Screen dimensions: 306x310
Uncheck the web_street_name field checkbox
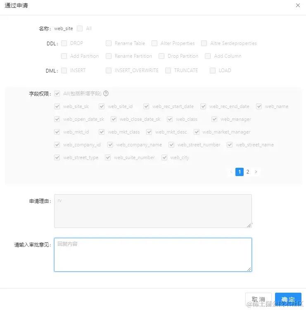coord(230,145)
